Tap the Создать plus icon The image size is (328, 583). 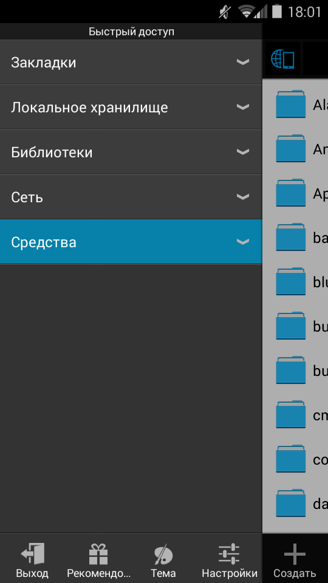pyautogui.click(x=295, y=554)
